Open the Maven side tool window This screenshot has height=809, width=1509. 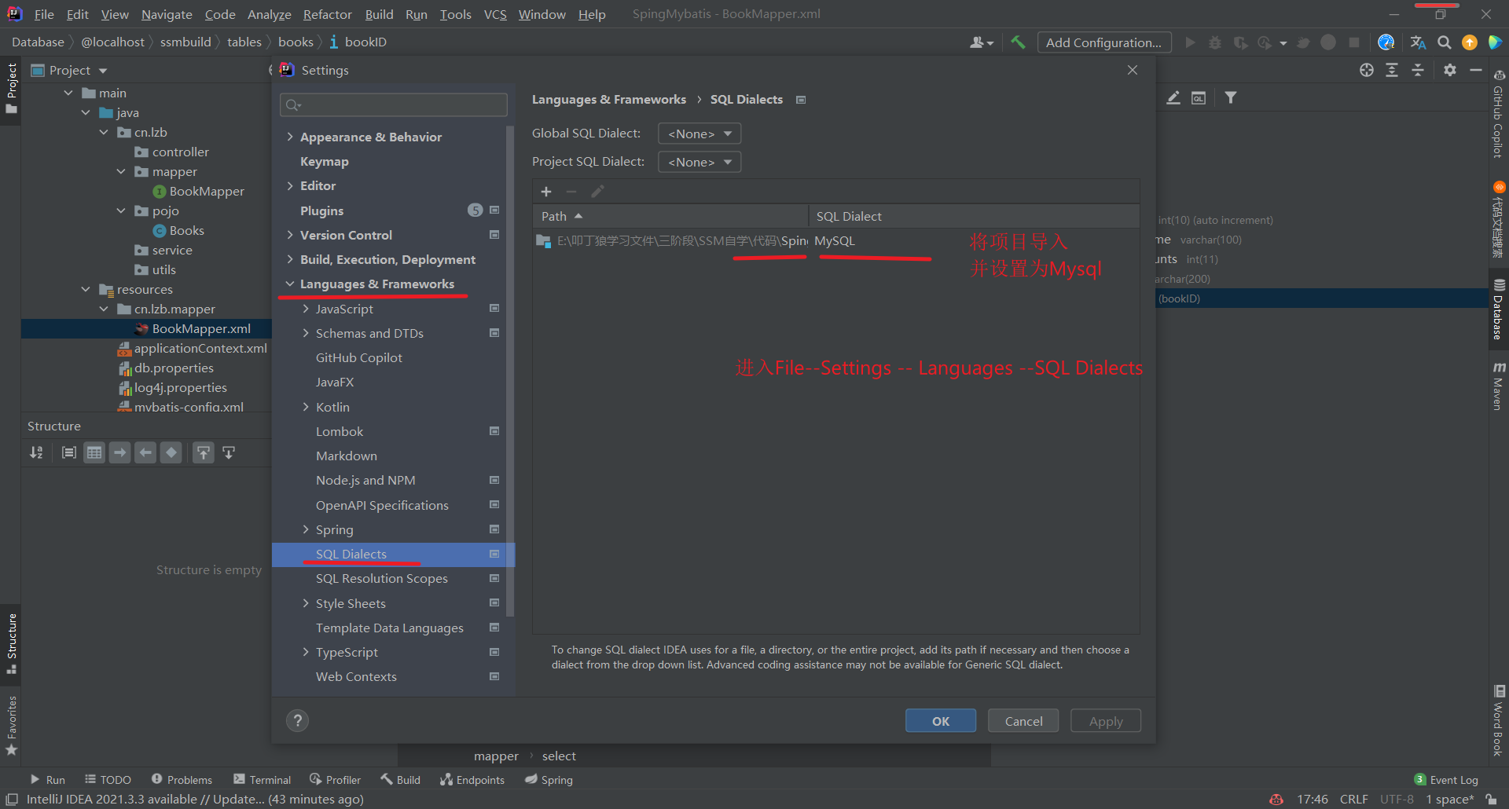[1499, 386]
